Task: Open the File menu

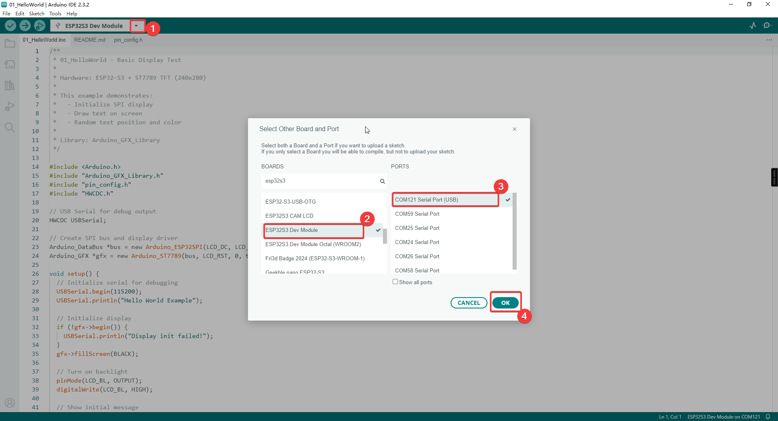Action: point(6,13)
